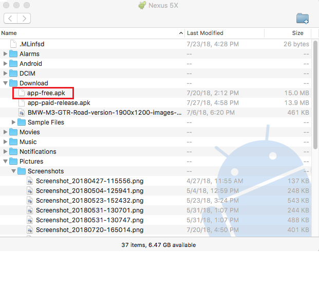Click the new folder icon

303,19
